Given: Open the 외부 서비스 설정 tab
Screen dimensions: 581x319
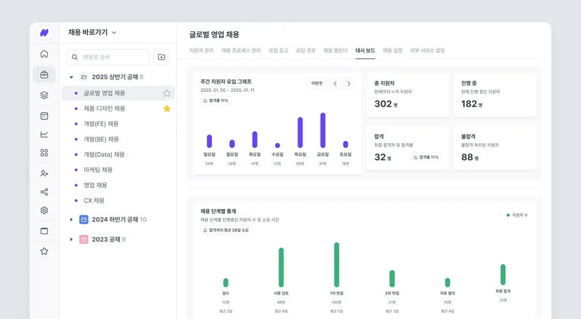Looking at the screenshot, I should [427, 50].
